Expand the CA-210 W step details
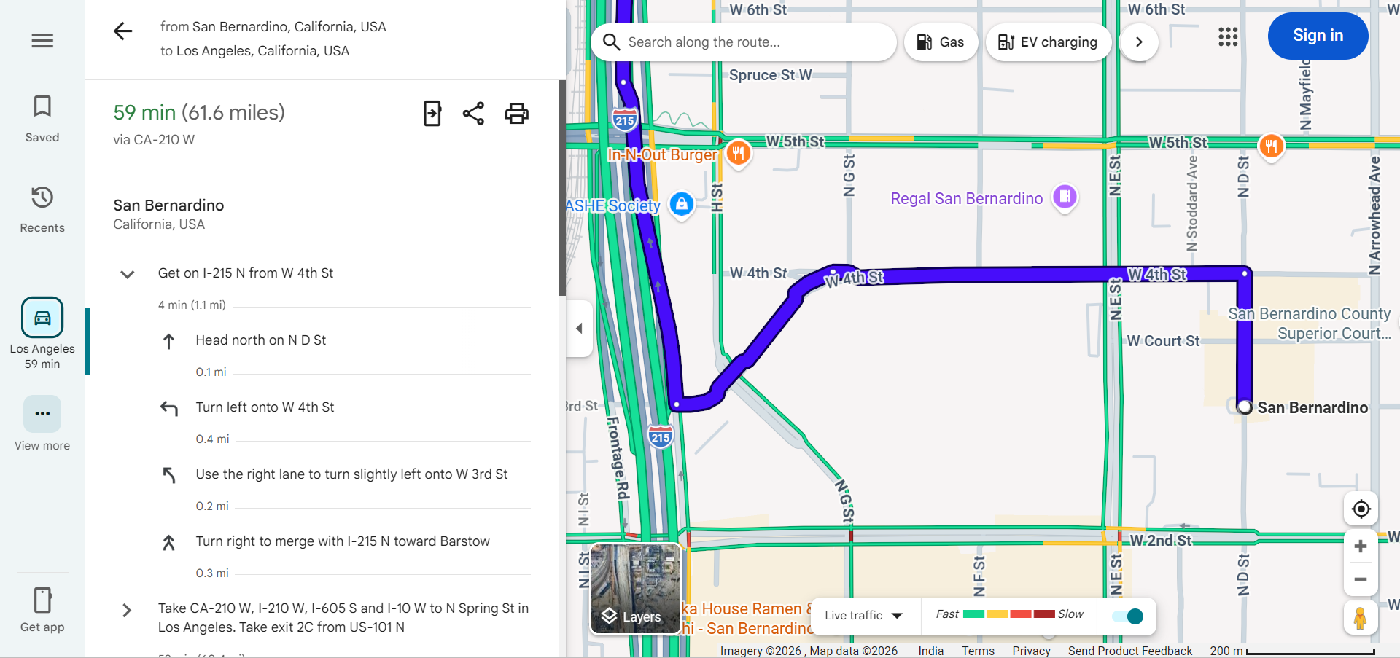 pyautogui.click(x=128, y=611)
